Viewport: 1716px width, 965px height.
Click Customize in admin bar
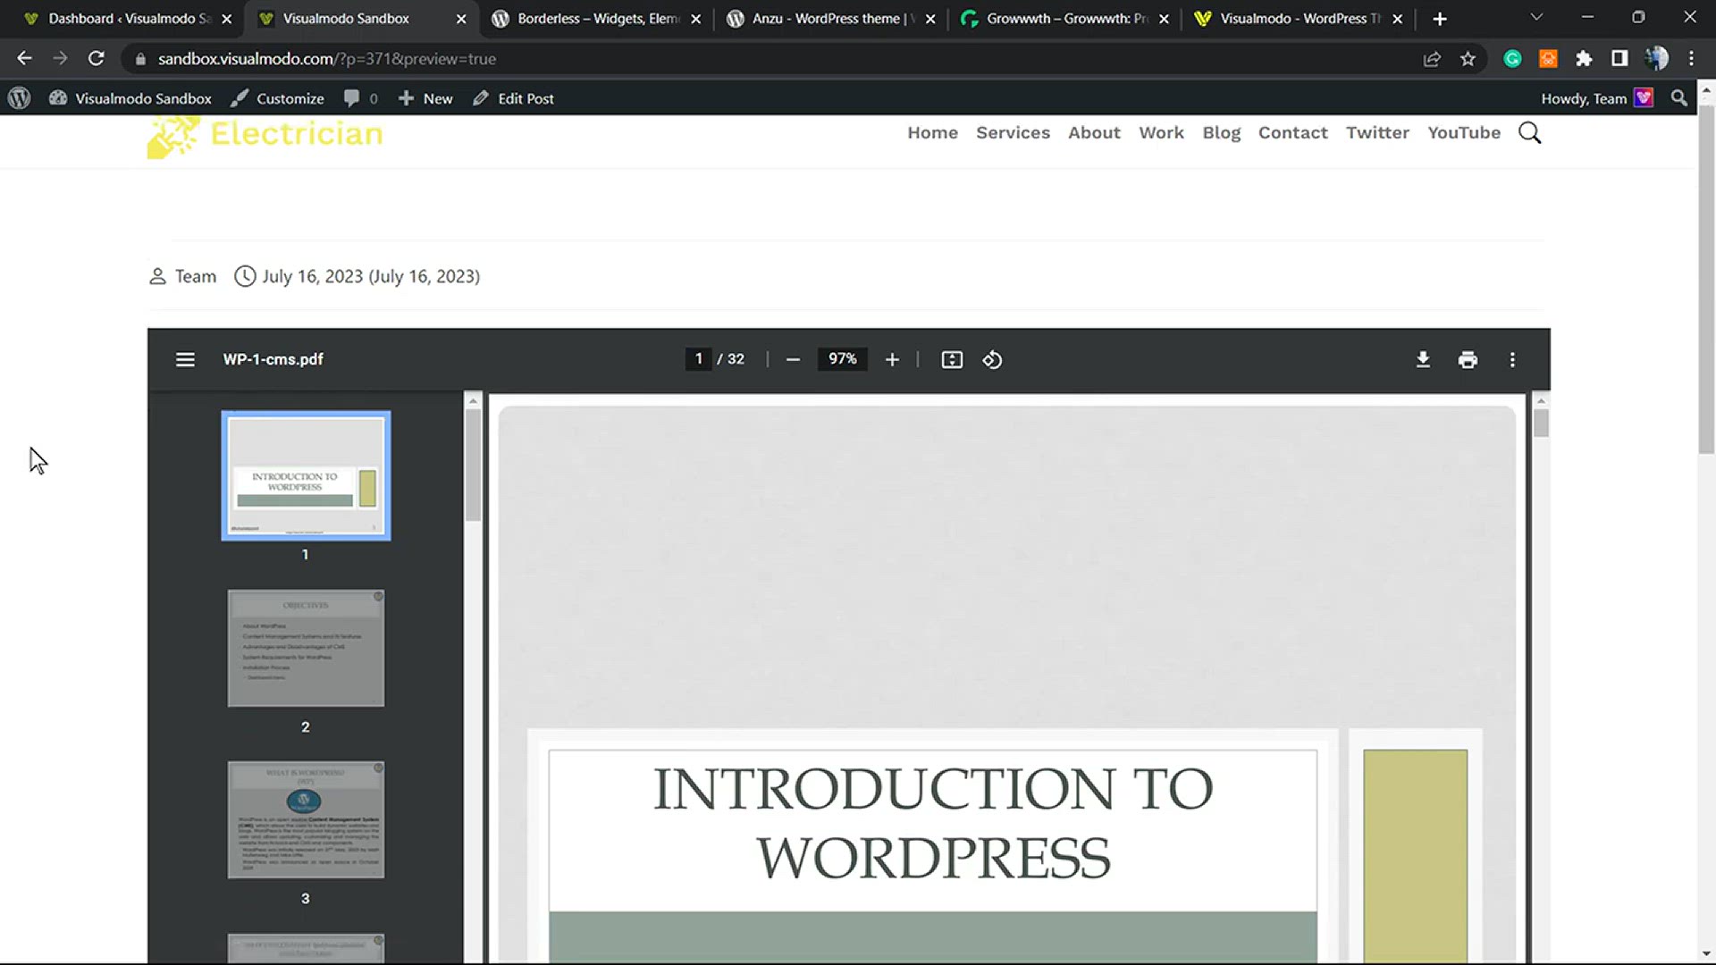pyautogui.click(x=277, y=98)
